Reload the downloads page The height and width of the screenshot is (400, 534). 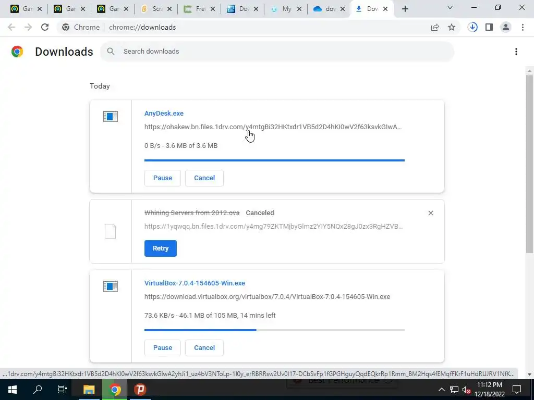coord(45,27)
